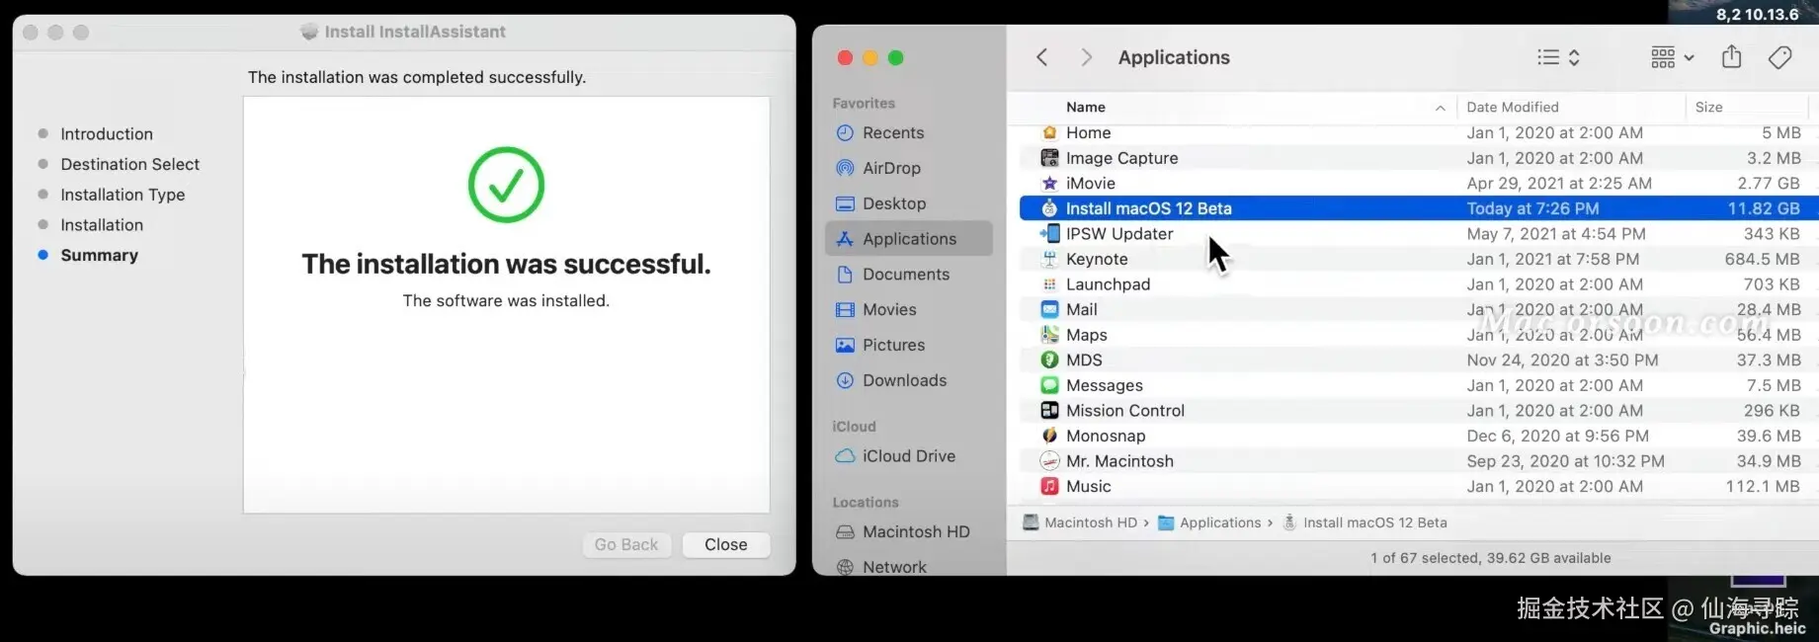
Task: Click the installer title bar package icon
Action: point(309,32)
